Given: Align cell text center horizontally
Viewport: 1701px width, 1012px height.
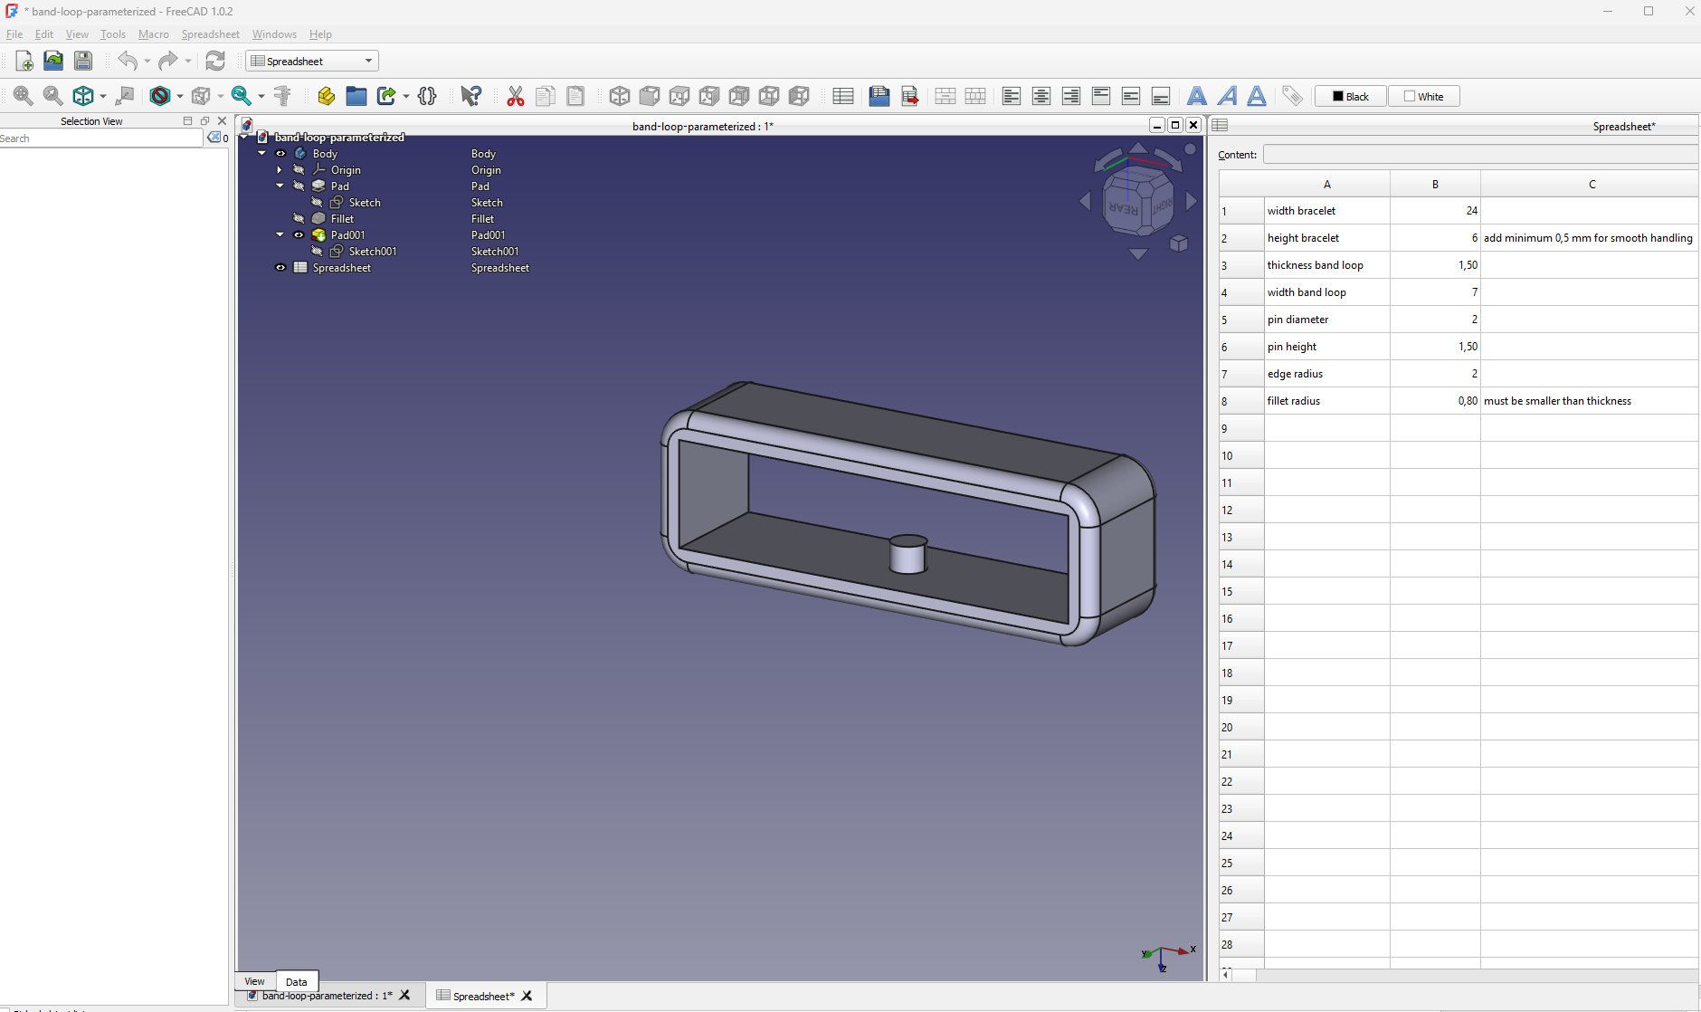Looking at the screenshot, I should pos(1041,96).
